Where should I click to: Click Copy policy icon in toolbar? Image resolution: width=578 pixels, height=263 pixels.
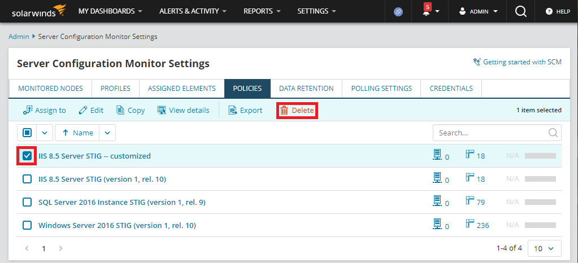coord(120,110)
